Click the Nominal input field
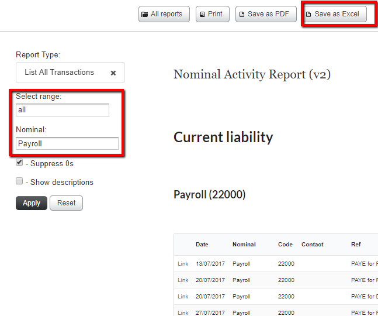Screen dimensions: 378x316 pyautogui.click(x=67, y=143)
